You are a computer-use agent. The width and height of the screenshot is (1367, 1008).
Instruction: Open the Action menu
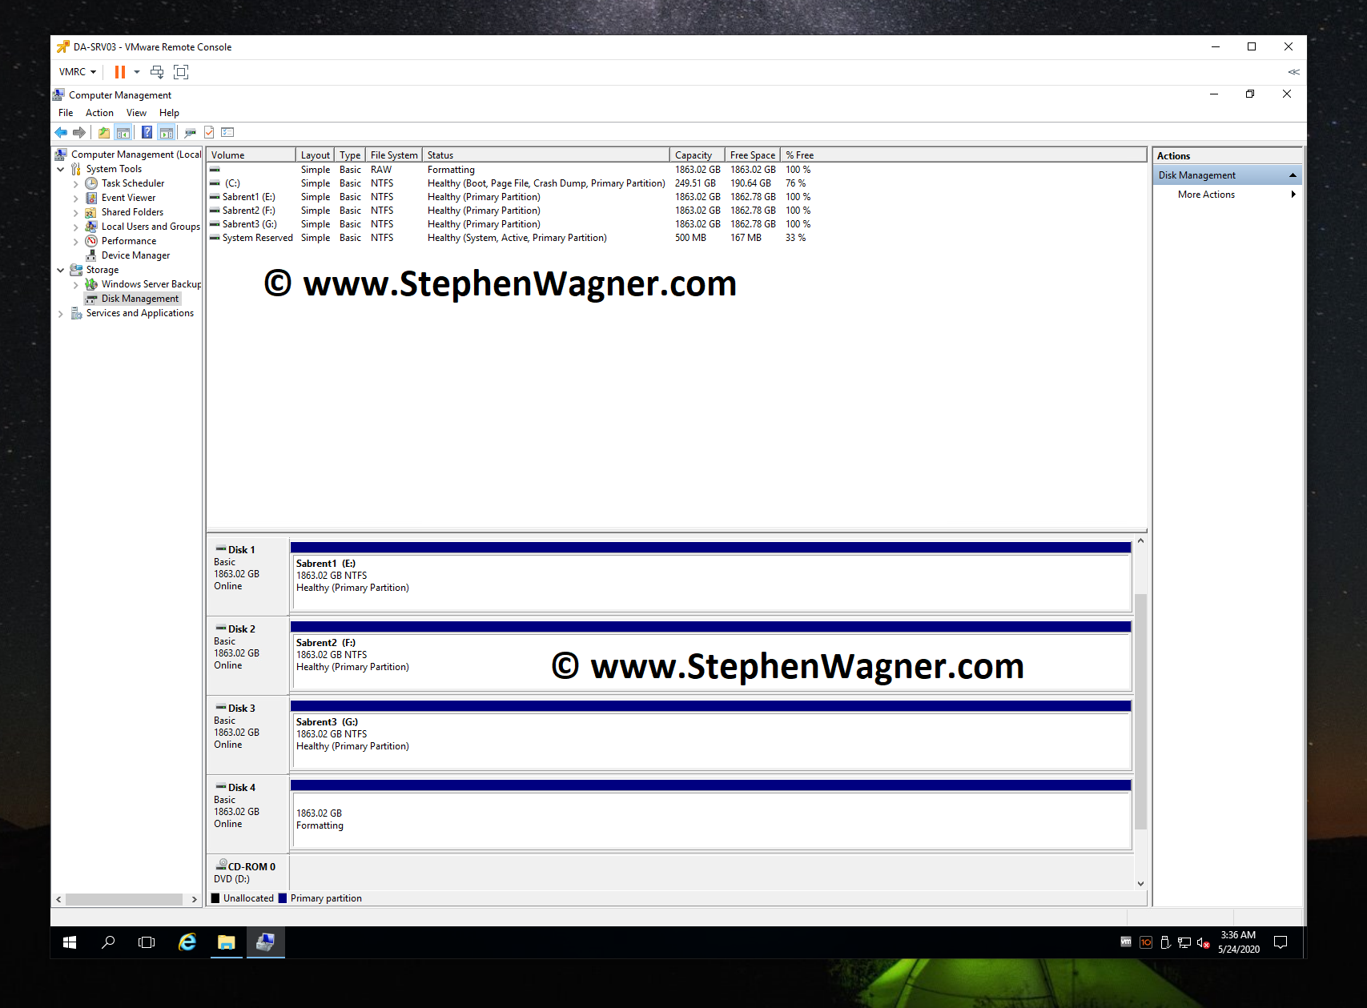[99, 113]
